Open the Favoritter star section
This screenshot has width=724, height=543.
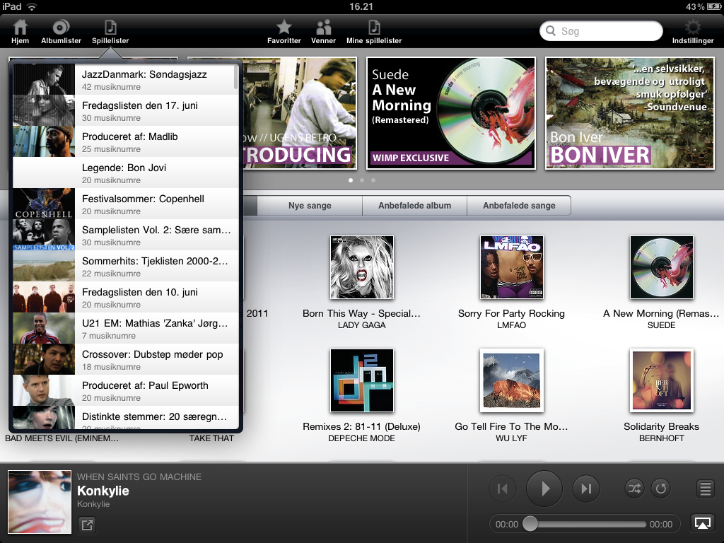(x=284, y=32)
